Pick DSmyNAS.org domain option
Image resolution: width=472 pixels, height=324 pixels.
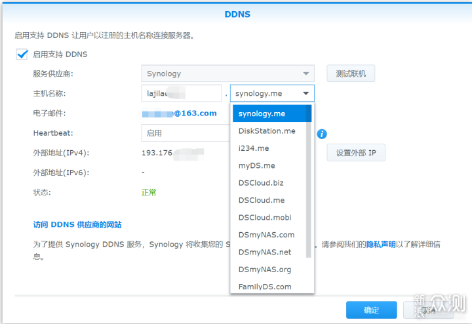[x=269, y=270]
